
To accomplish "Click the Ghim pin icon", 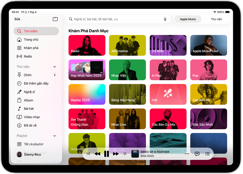I will 19,75.
